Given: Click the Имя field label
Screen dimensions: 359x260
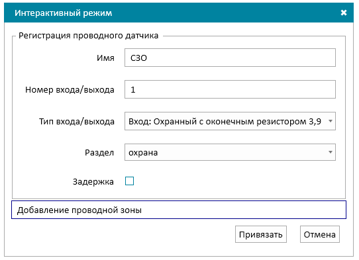Looking at the screenshot, I should click(x=105, y=58).
